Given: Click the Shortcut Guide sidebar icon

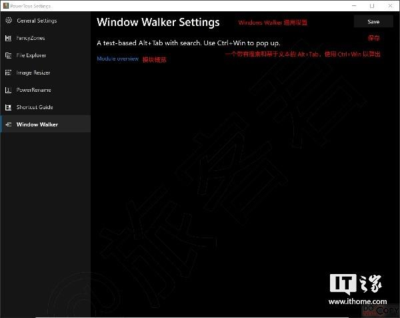Looking at the screenshot, I should pyautogui.click(x=8, y=107).
